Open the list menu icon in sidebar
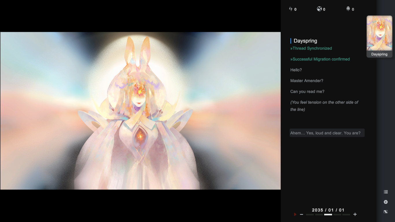Viewport: 395px width, 222px height. pos(386,192)
